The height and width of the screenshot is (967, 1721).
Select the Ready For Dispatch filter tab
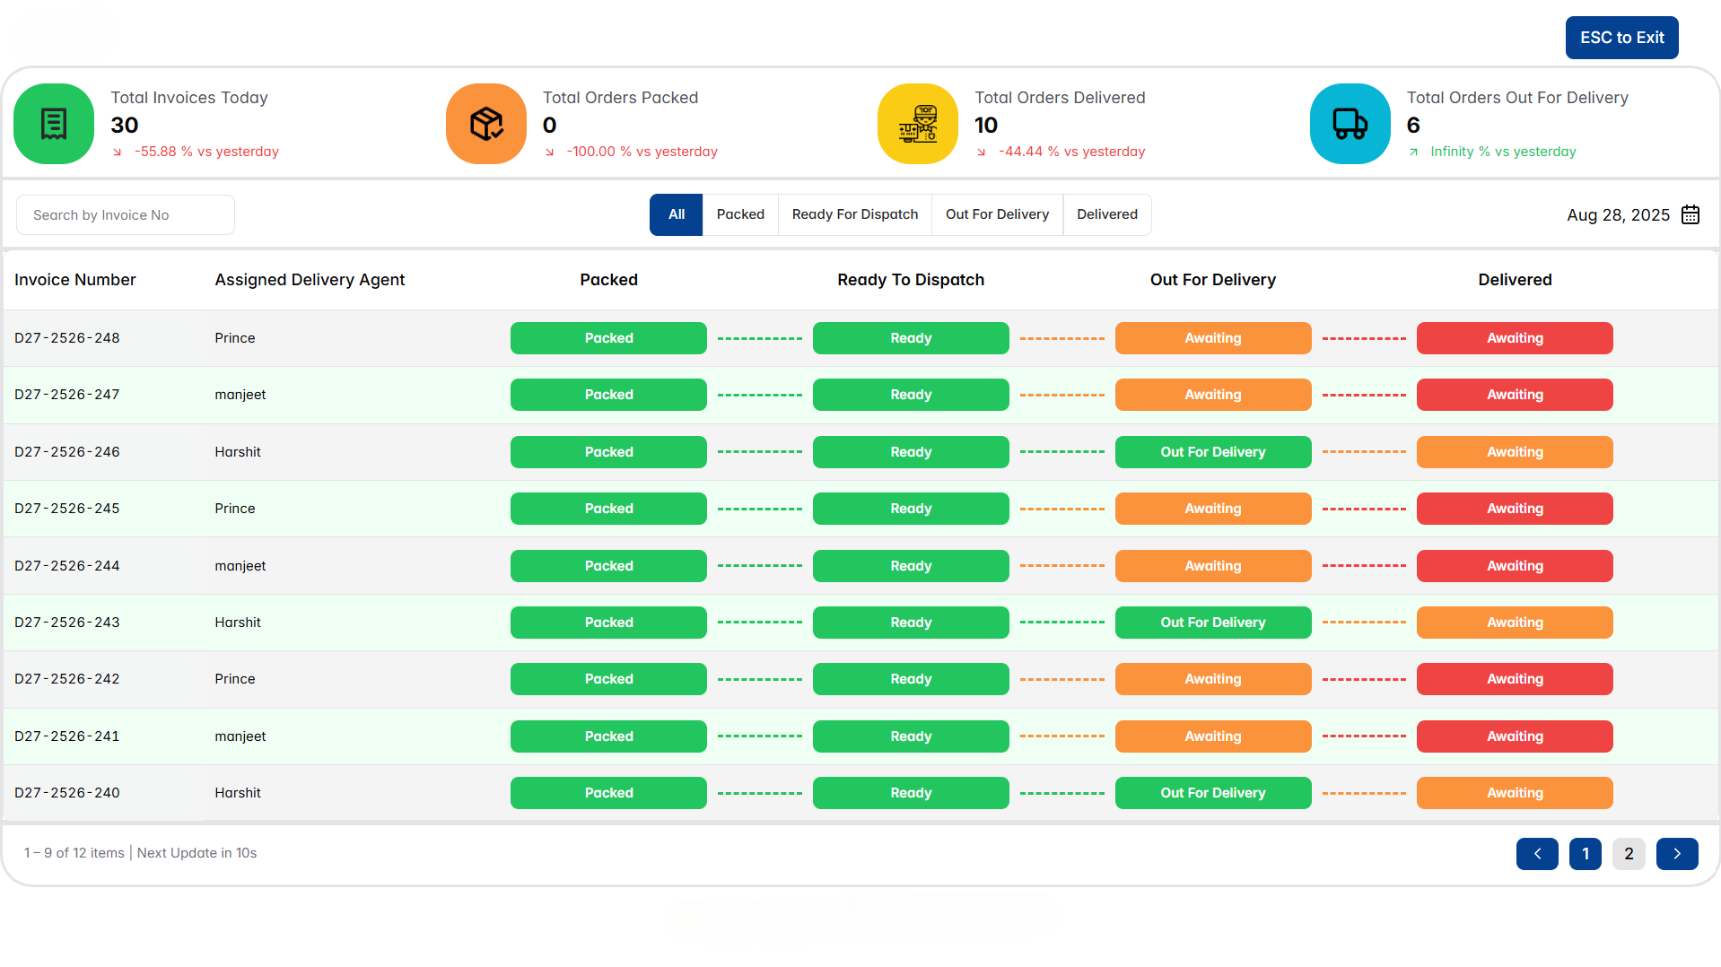pos(855,214)
